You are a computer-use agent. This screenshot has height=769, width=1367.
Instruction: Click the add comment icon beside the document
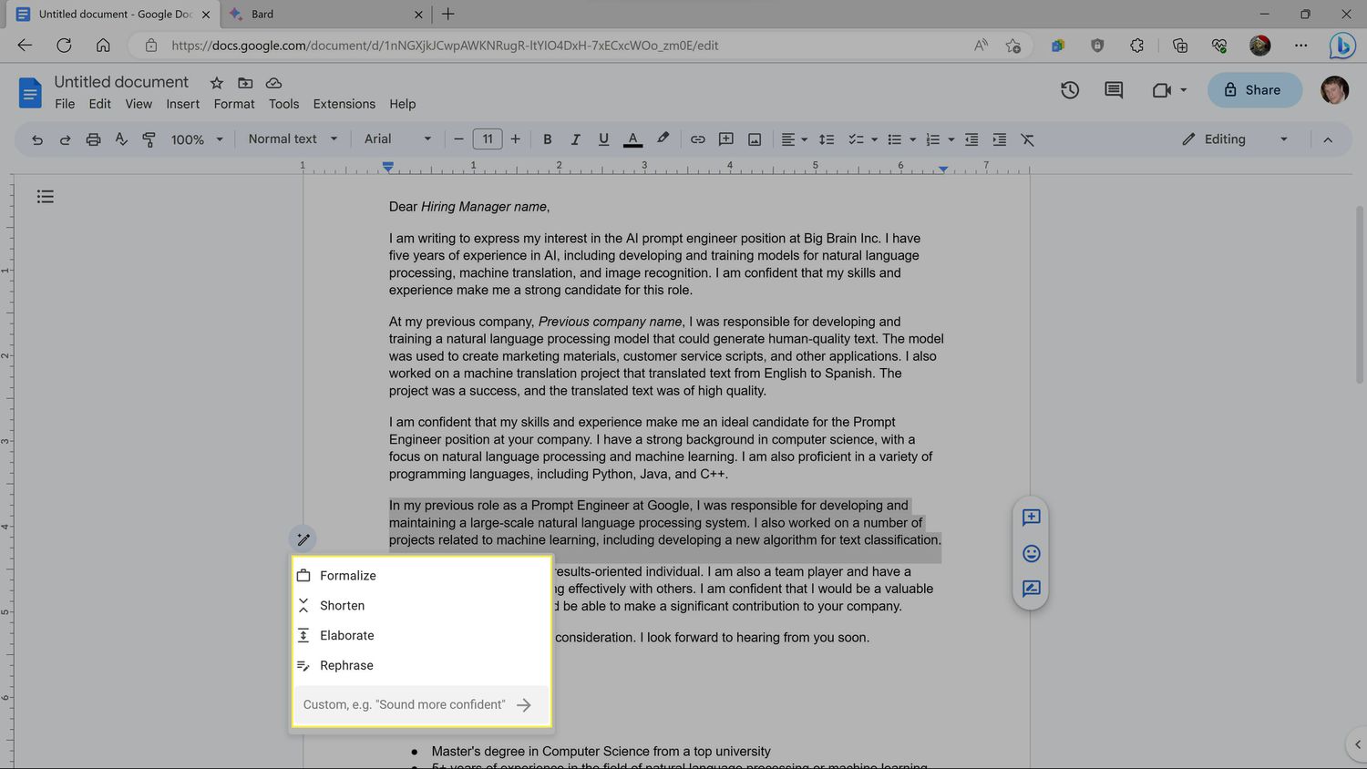click(1031, 518)
